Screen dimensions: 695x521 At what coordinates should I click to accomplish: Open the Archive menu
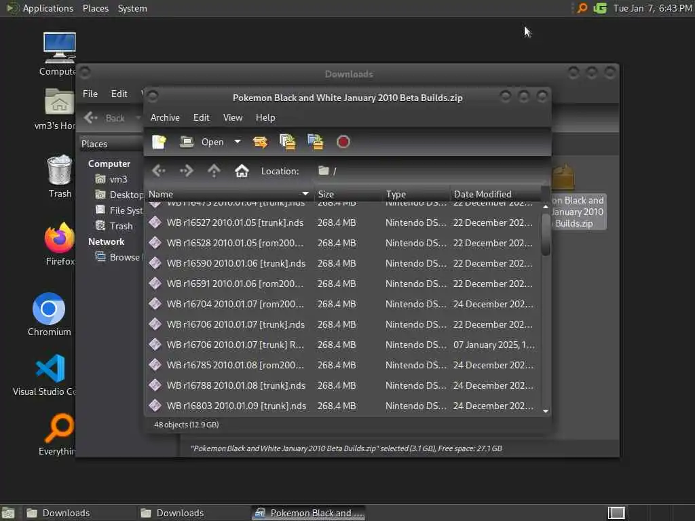pos(165,117)
